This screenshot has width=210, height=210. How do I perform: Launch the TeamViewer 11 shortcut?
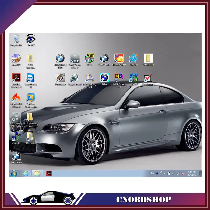click(31, 81)
